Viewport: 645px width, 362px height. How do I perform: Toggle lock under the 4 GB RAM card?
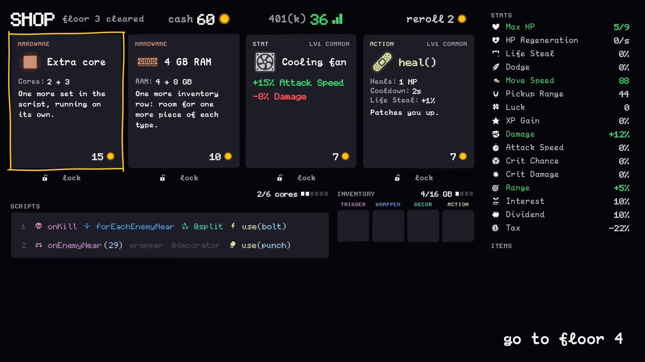(179, 178)
